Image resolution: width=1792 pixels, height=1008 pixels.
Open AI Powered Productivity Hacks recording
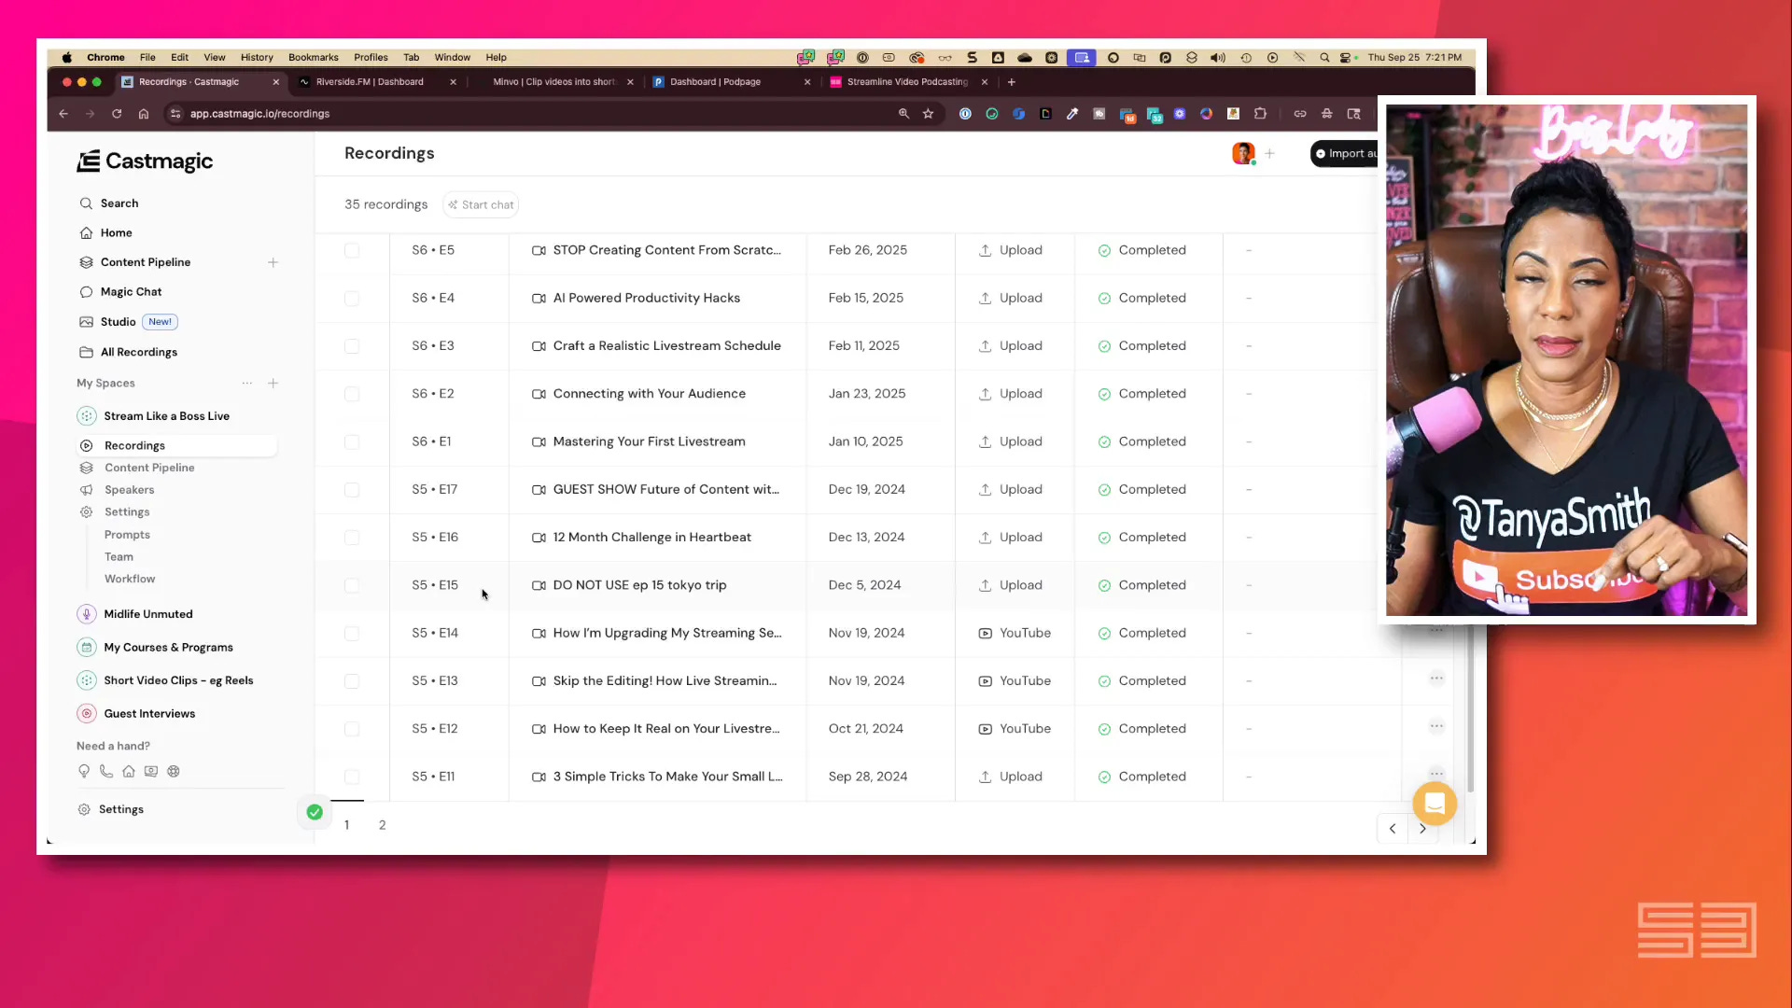(646, 299)
